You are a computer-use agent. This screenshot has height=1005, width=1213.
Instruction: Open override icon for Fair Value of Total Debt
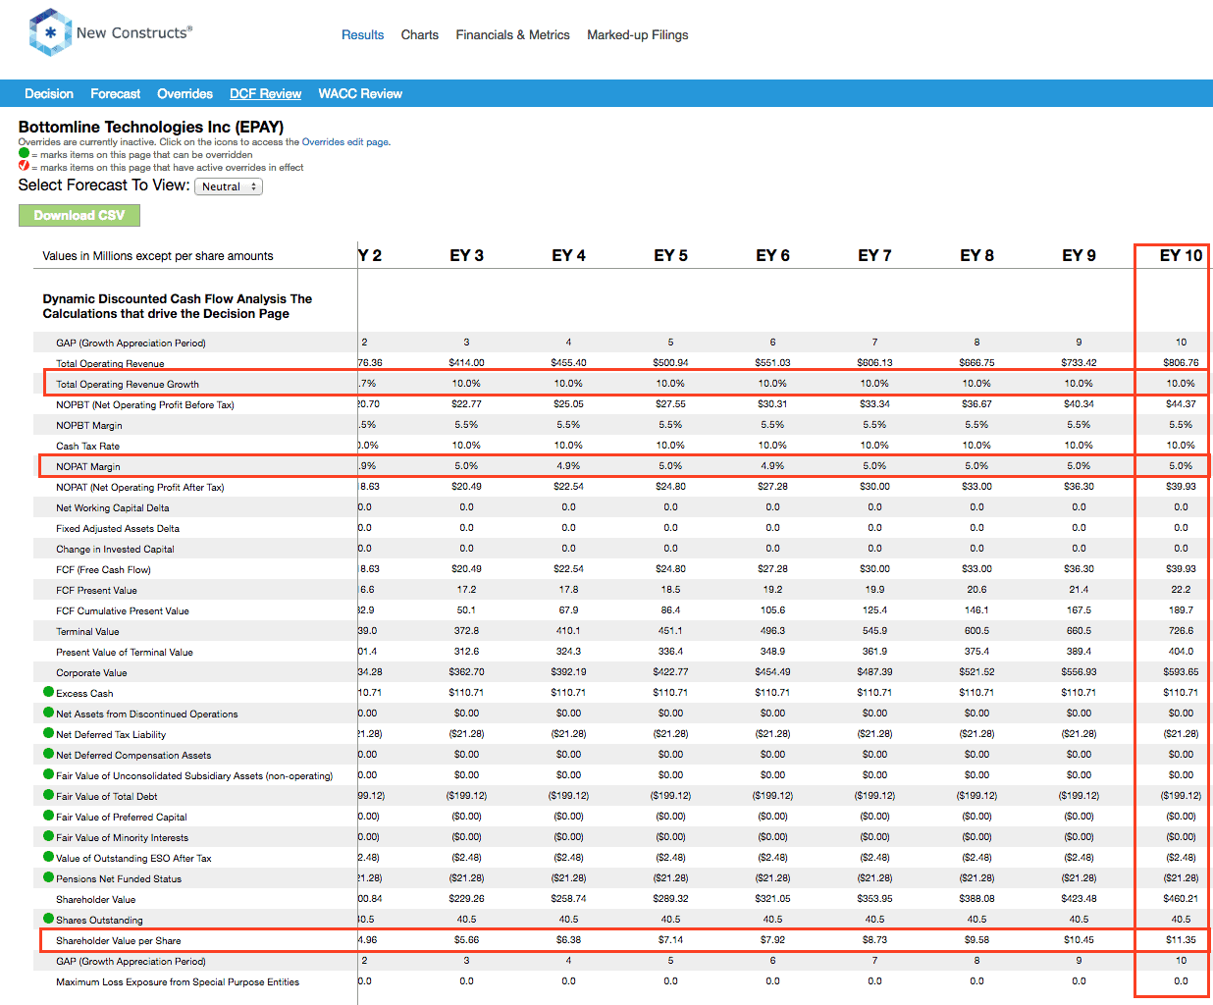(48, 795)
